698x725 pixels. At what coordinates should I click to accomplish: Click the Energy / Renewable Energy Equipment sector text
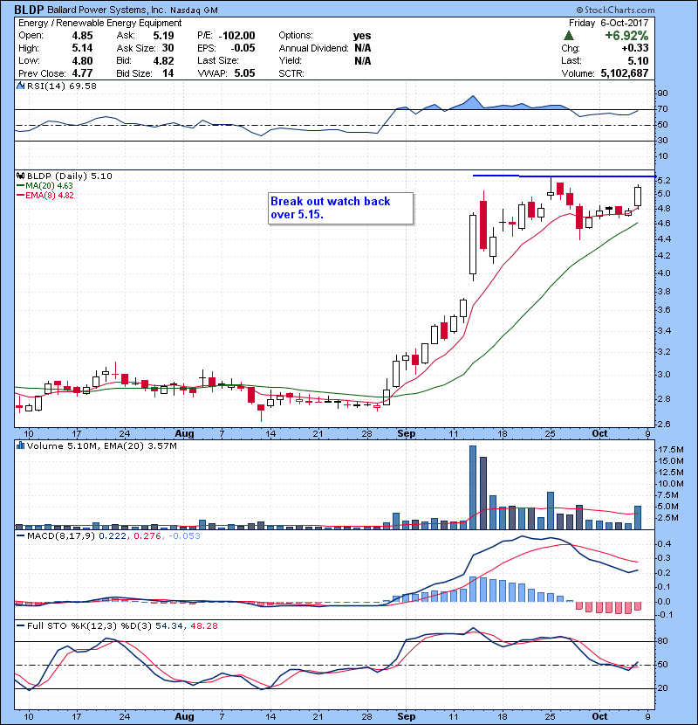pyautogui.click(x=99, y=23)
